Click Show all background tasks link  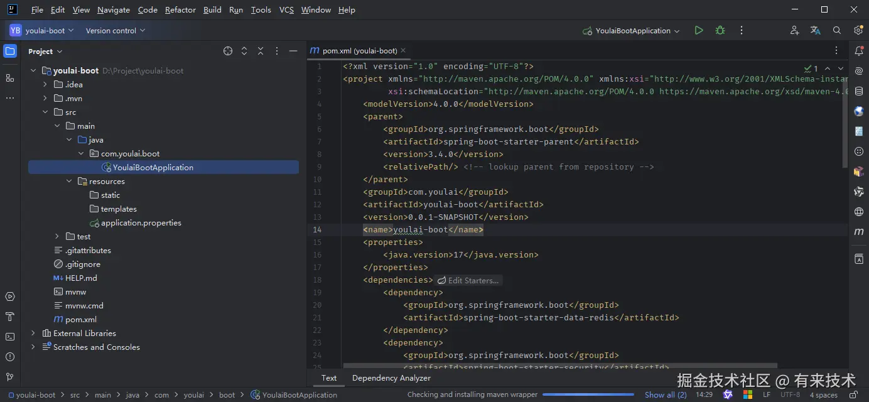[x=665, y=395]
